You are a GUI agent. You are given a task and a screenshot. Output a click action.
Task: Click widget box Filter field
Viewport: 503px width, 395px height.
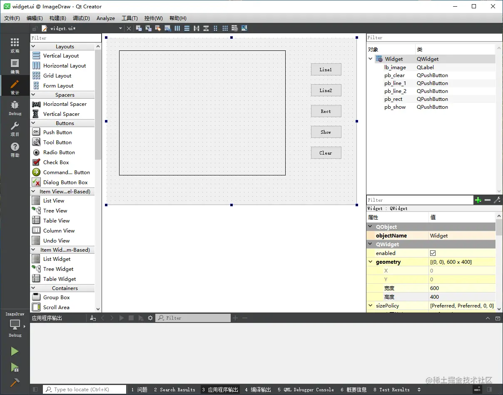66,38
